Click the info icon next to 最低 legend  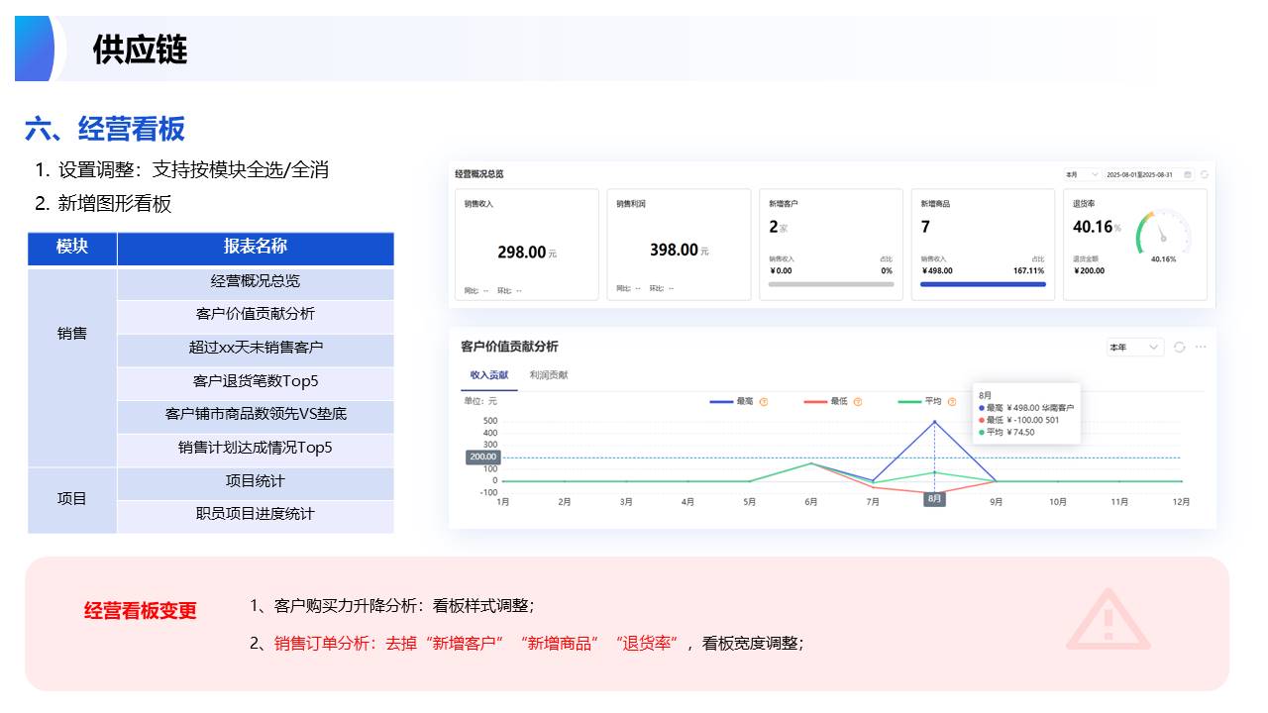858,402
